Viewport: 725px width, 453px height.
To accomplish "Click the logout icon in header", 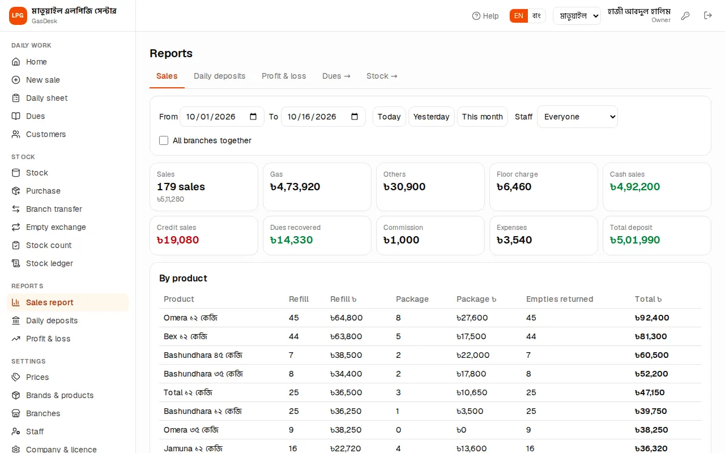I will click(x=708, y=16).
